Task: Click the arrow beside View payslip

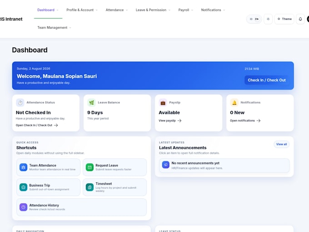Action: [x=179, y=121]
